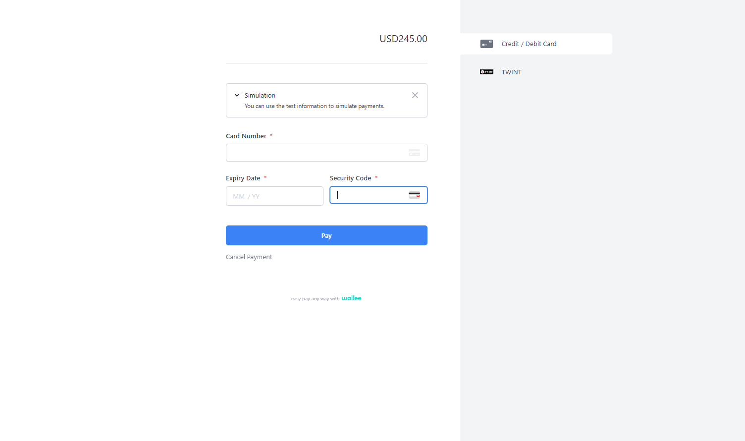Click the USD245.00 amount text
The image size is (745, 441).
(x=403, y=39)
